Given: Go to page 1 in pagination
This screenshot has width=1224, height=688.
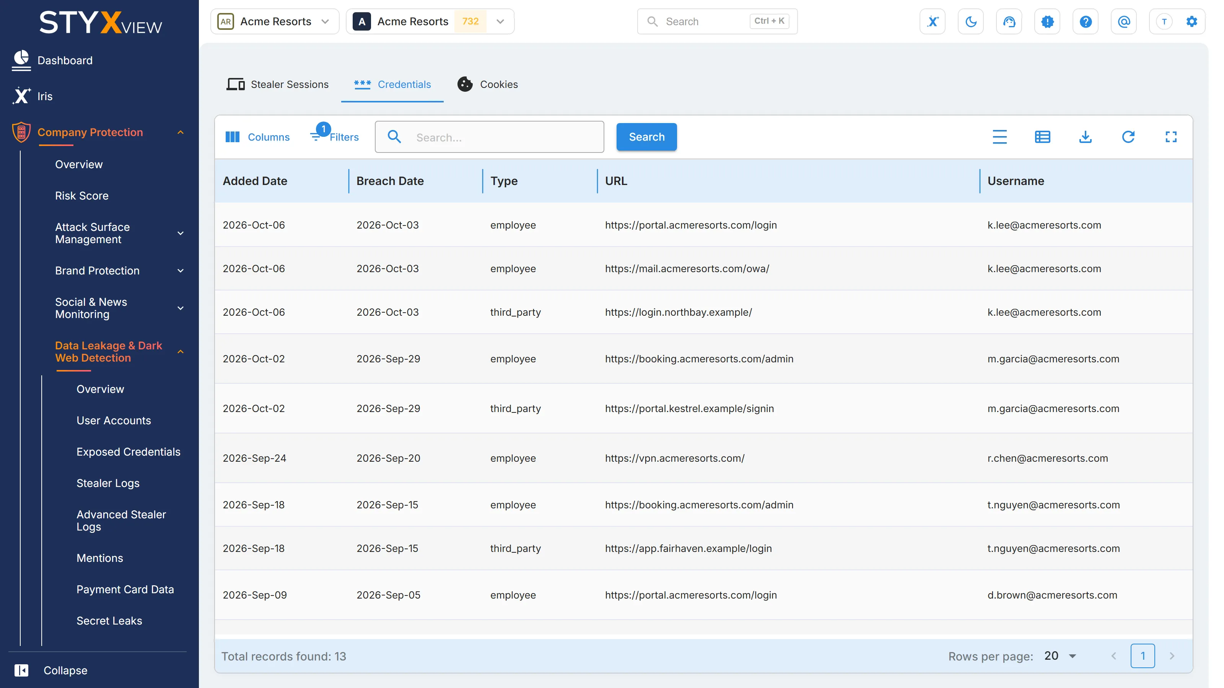Looking at the screenshot, I should pos(1143,656).
